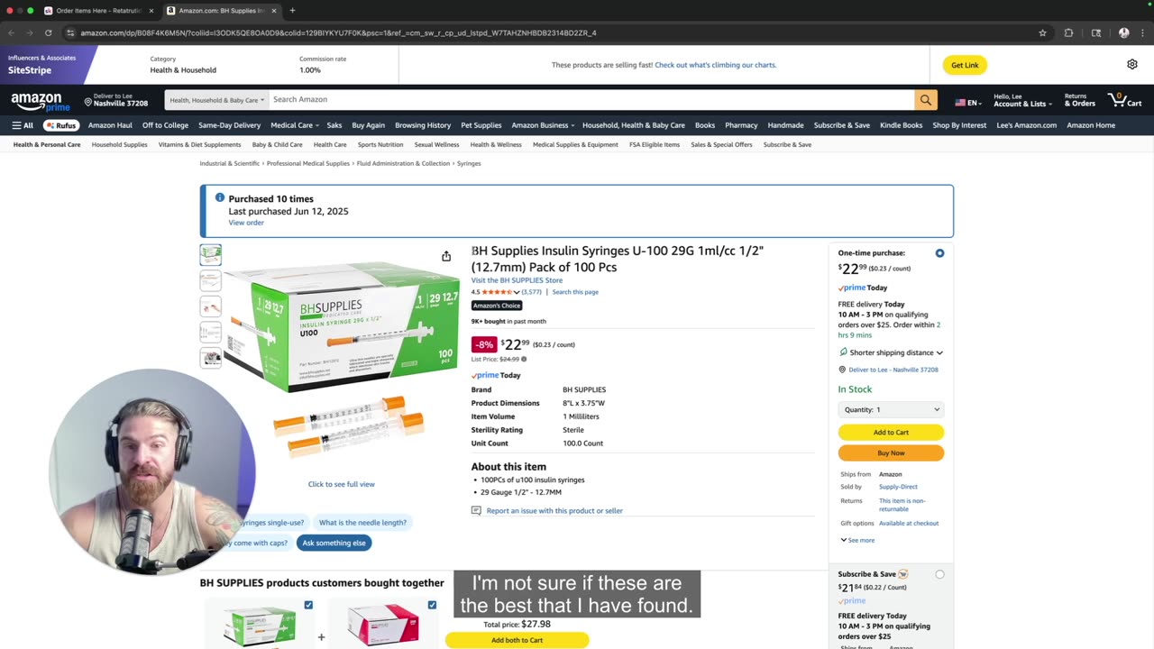1154x649 pixels.
Task: Close the Amazon.com browser tab
Action: [273, 11]
